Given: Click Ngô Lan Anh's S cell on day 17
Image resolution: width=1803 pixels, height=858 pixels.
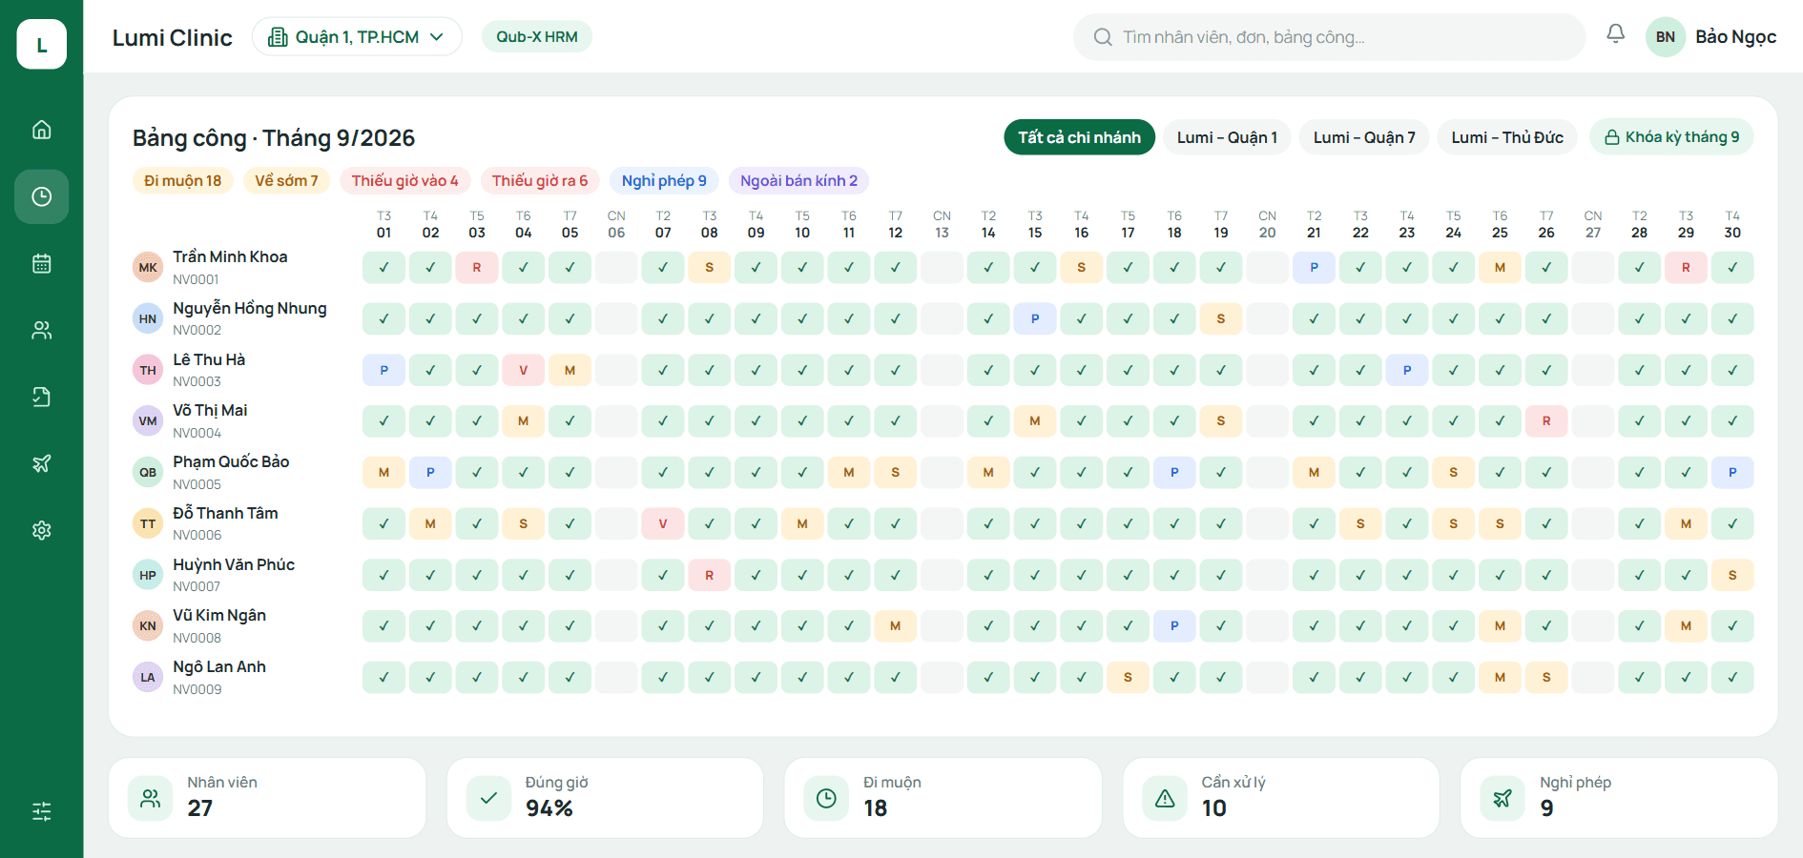Looking at the screenshot, I should pyautogui.click(x=1128, y=677).
